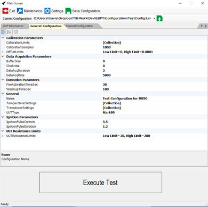Collapse the UUT Resistance Limits category
The height and width of the screenshot is (207, 208).
[3, 131]
